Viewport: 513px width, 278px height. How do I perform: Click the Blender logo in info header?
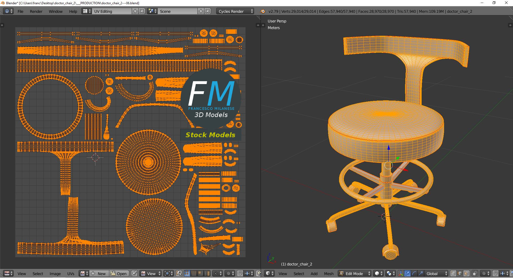(x=263, y=11)
